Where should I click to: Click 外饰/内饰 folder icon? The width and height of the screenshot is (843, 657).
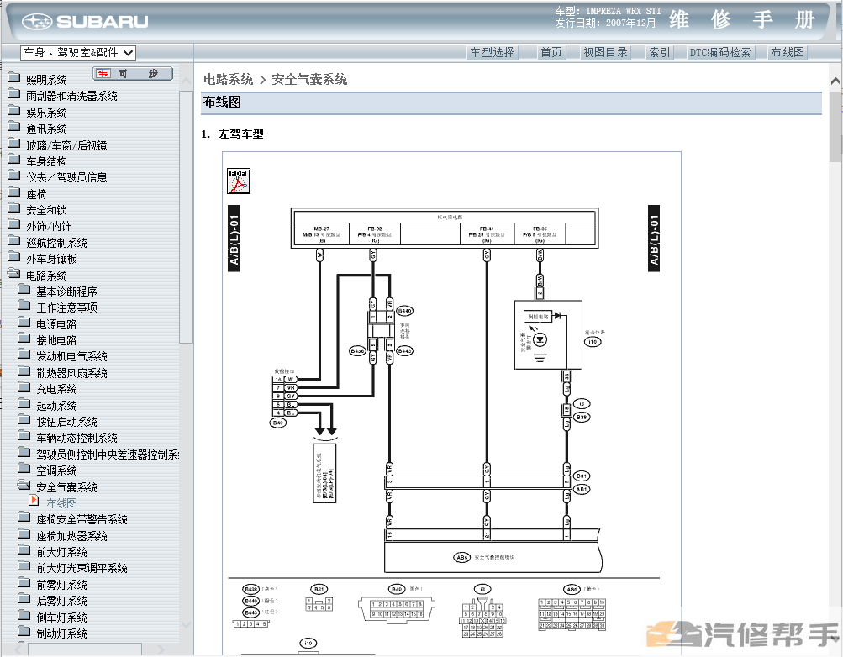click(x=14, y=225)
